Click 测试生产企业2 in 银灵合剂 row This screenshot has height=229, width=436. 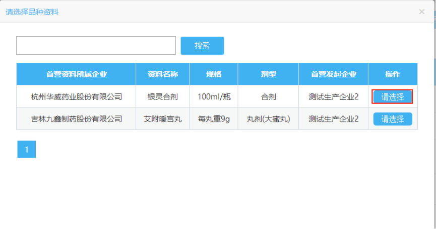(333, 96)
